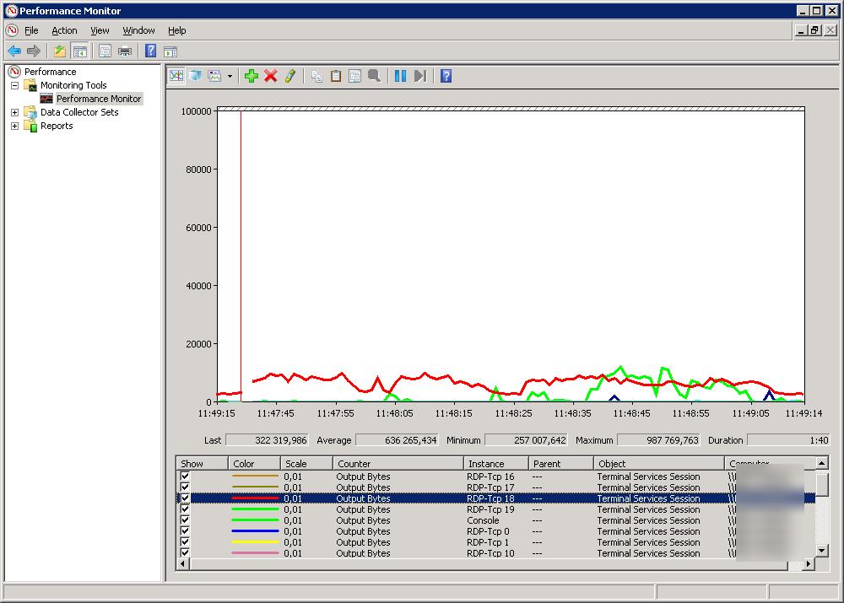The width and height of the screenshot is (844, 603).
Task: Uncheck Show box for Console instance
Action: coord(185,520)
